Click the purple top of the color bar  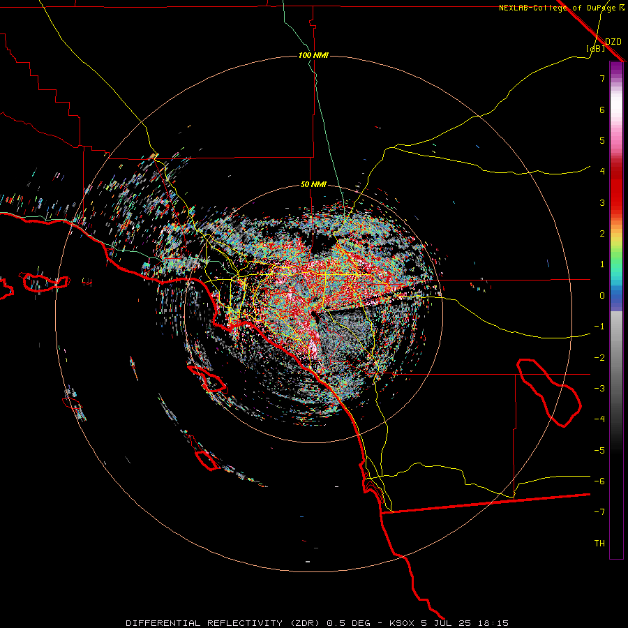pos(616,69)
